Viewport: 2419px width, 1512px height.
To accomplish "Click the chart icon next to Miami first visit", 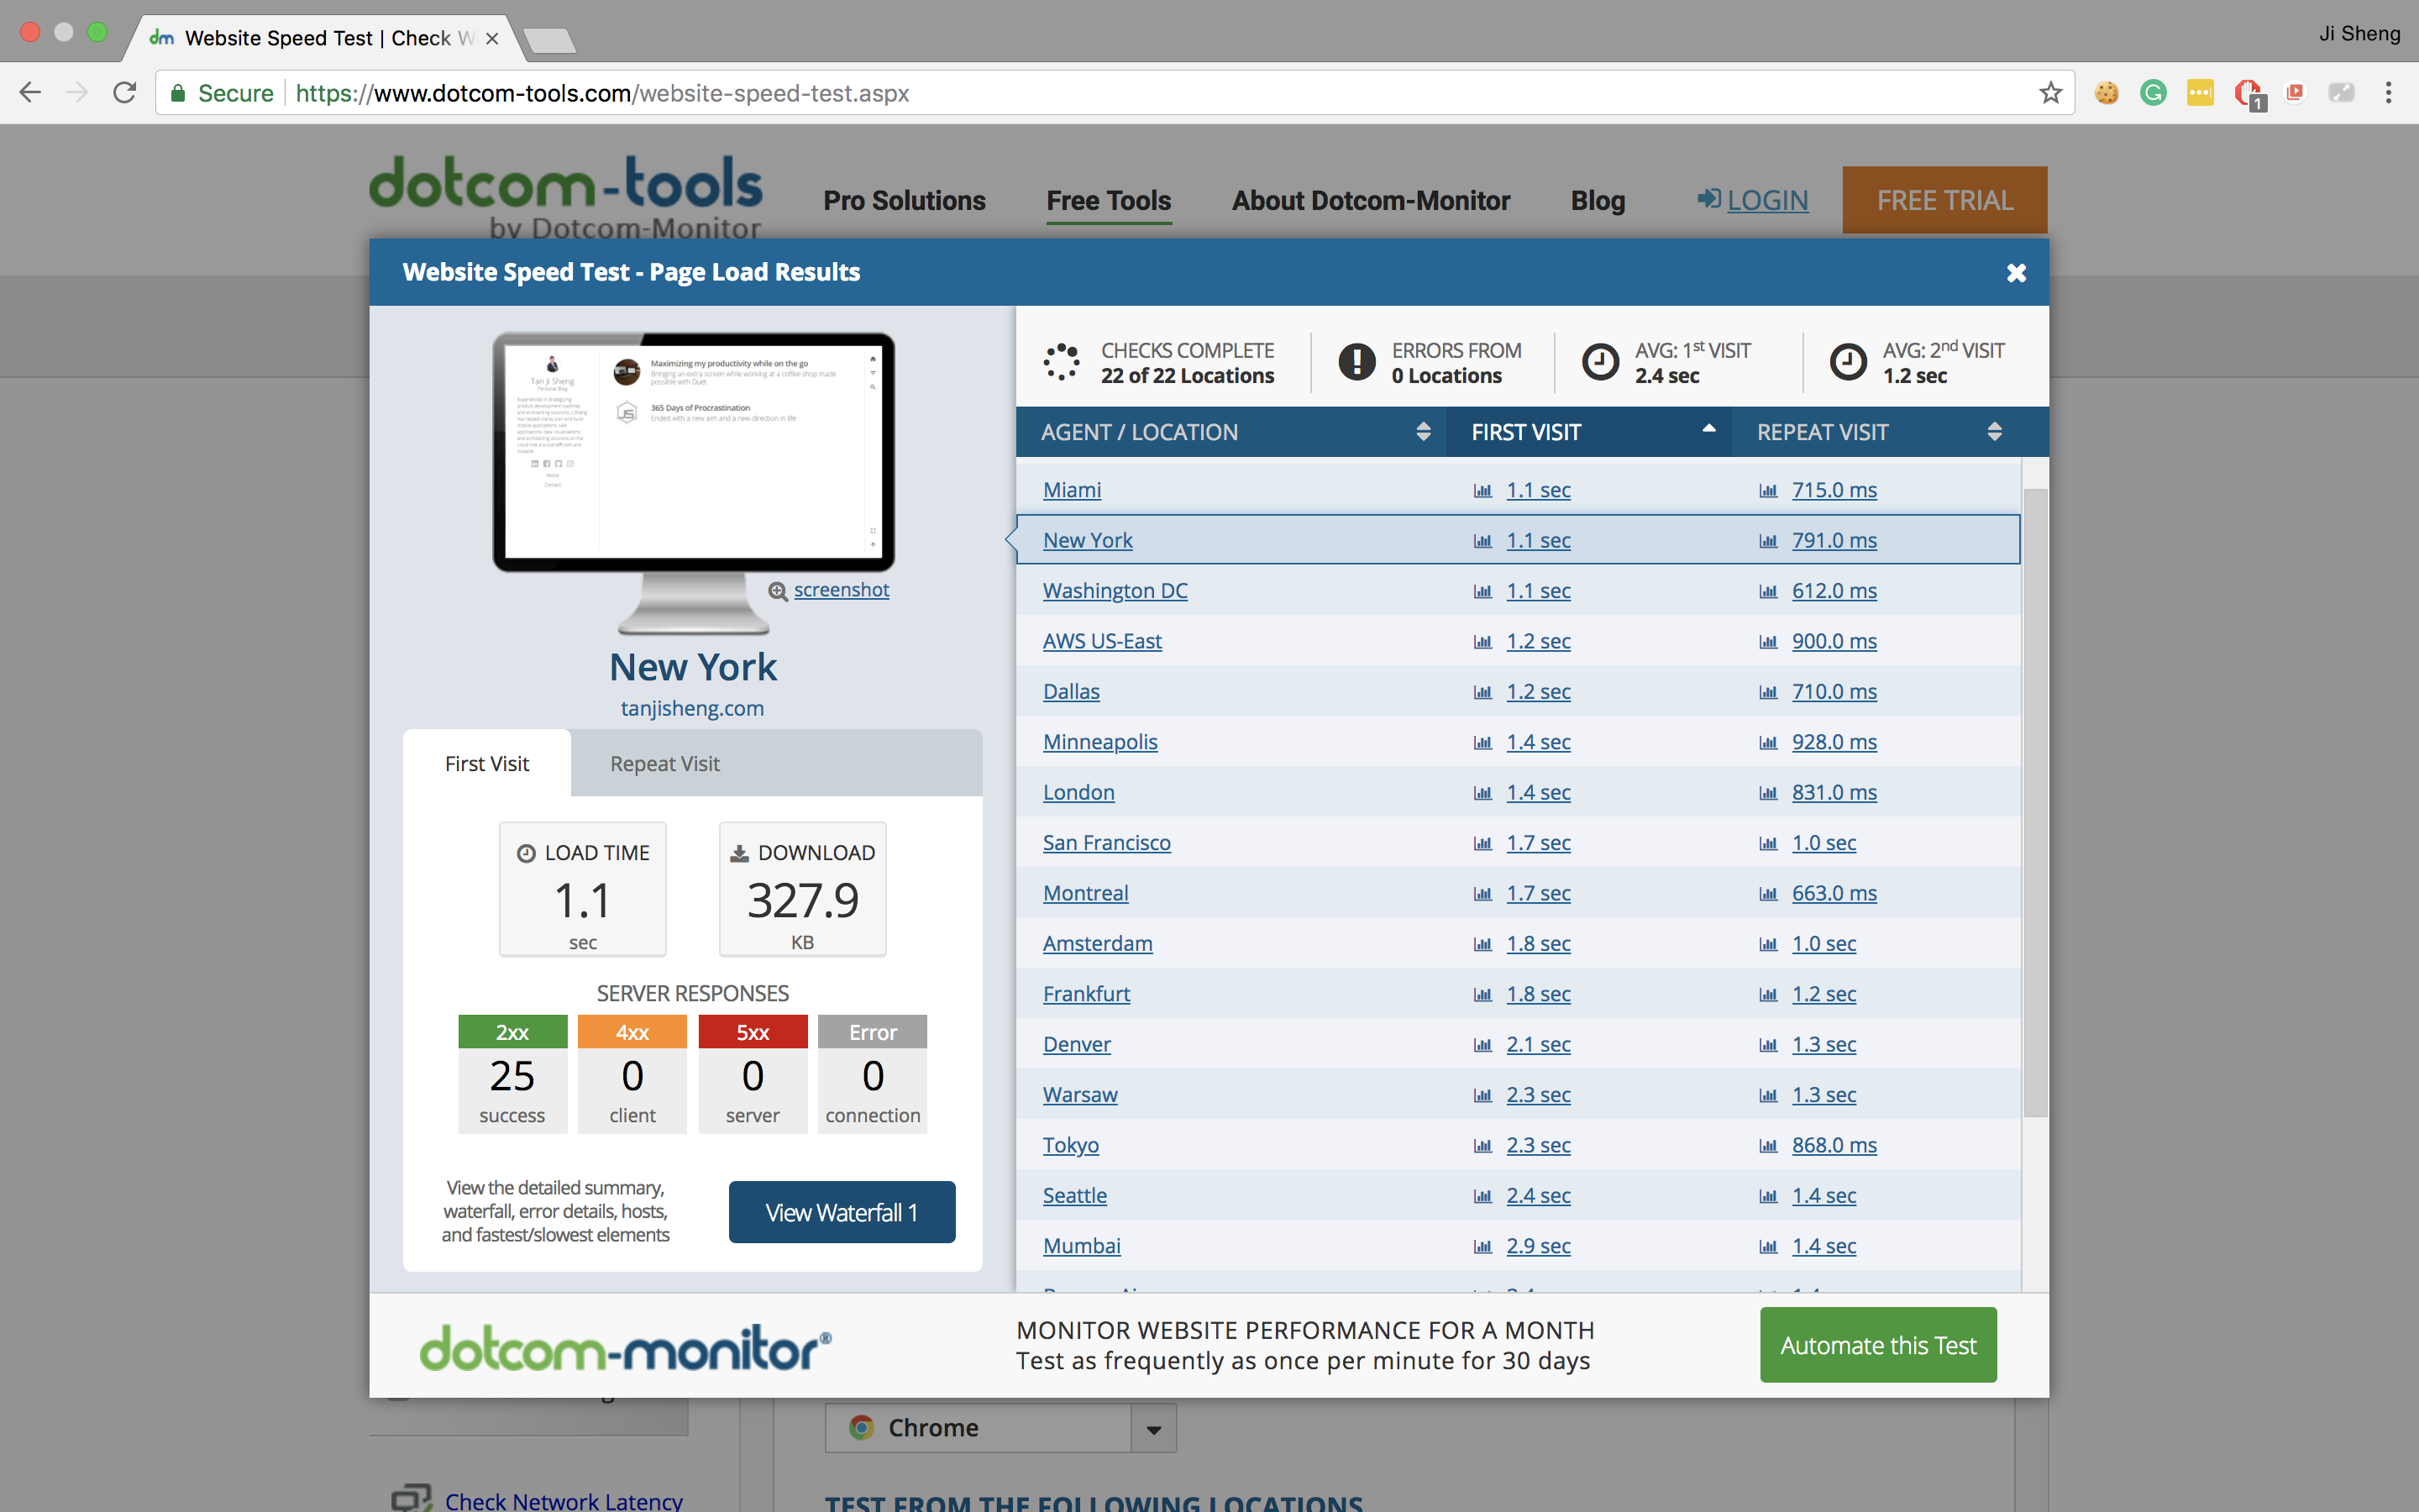I will tap(1482, 491).
